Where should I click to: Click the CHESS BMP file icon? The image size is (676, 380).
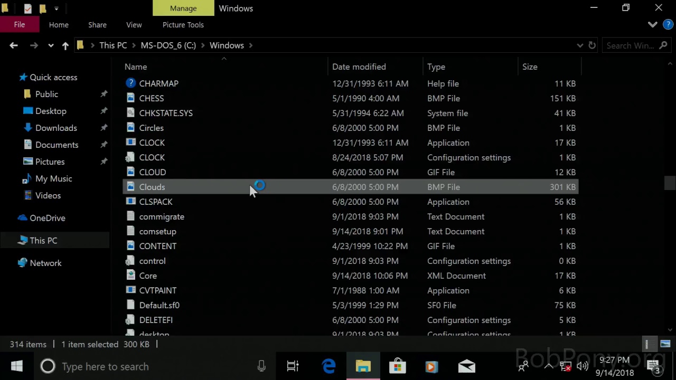(130, 98)
